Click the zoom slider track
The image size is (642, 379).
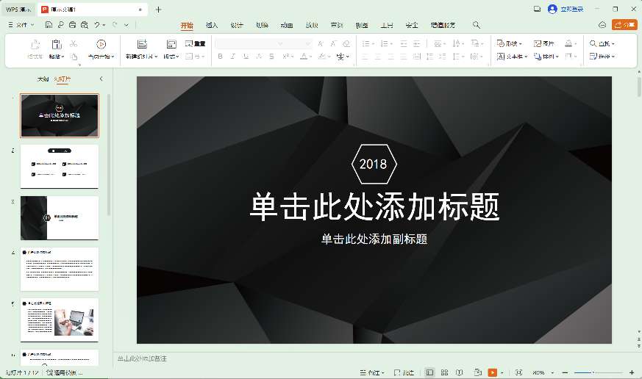pyautogui.click(x=598, y=372)
